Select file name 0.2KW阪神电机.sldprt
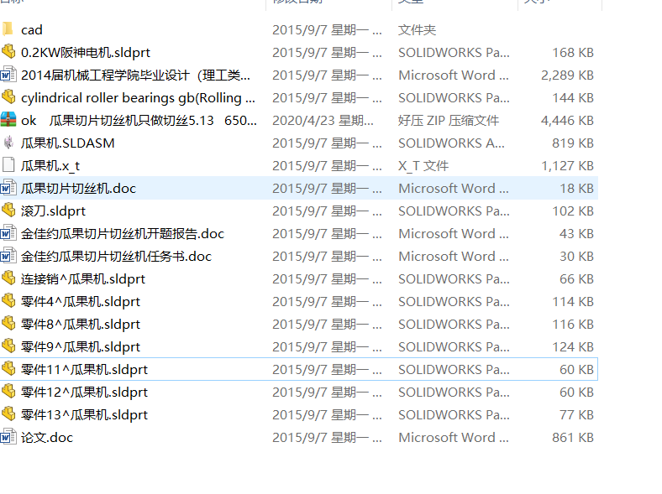The image size is (662, 494). click(86, 53)
